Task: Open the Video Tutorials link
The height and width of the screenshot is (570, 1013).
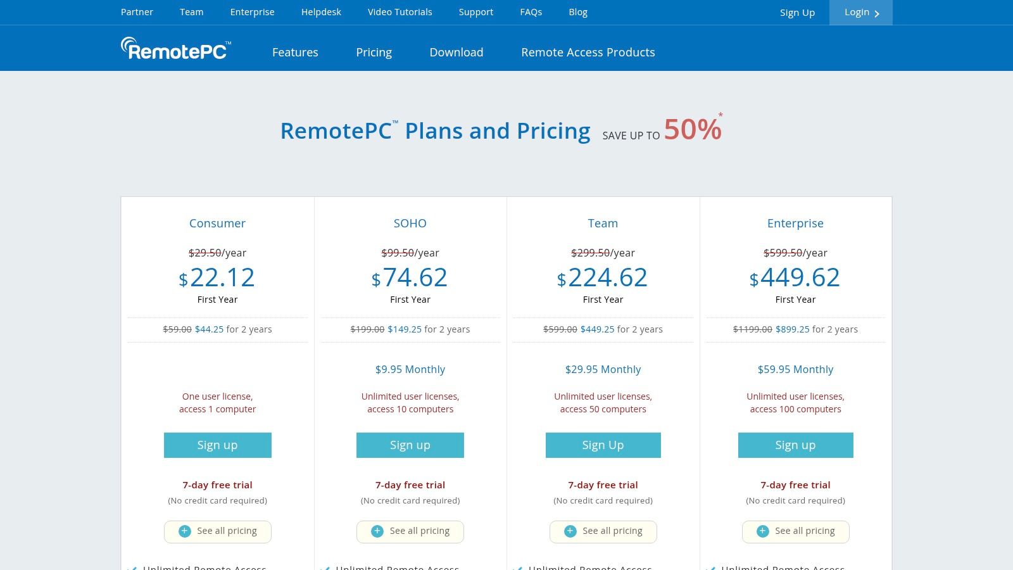Action: (400, 12)
